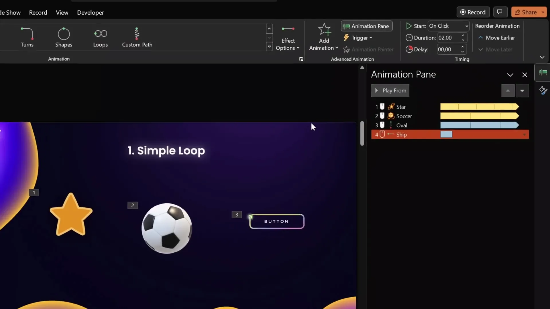Viewport: 550px width, 309px height.
Task: Open the Trigger dropdown
Action: (x=358, y=38)
